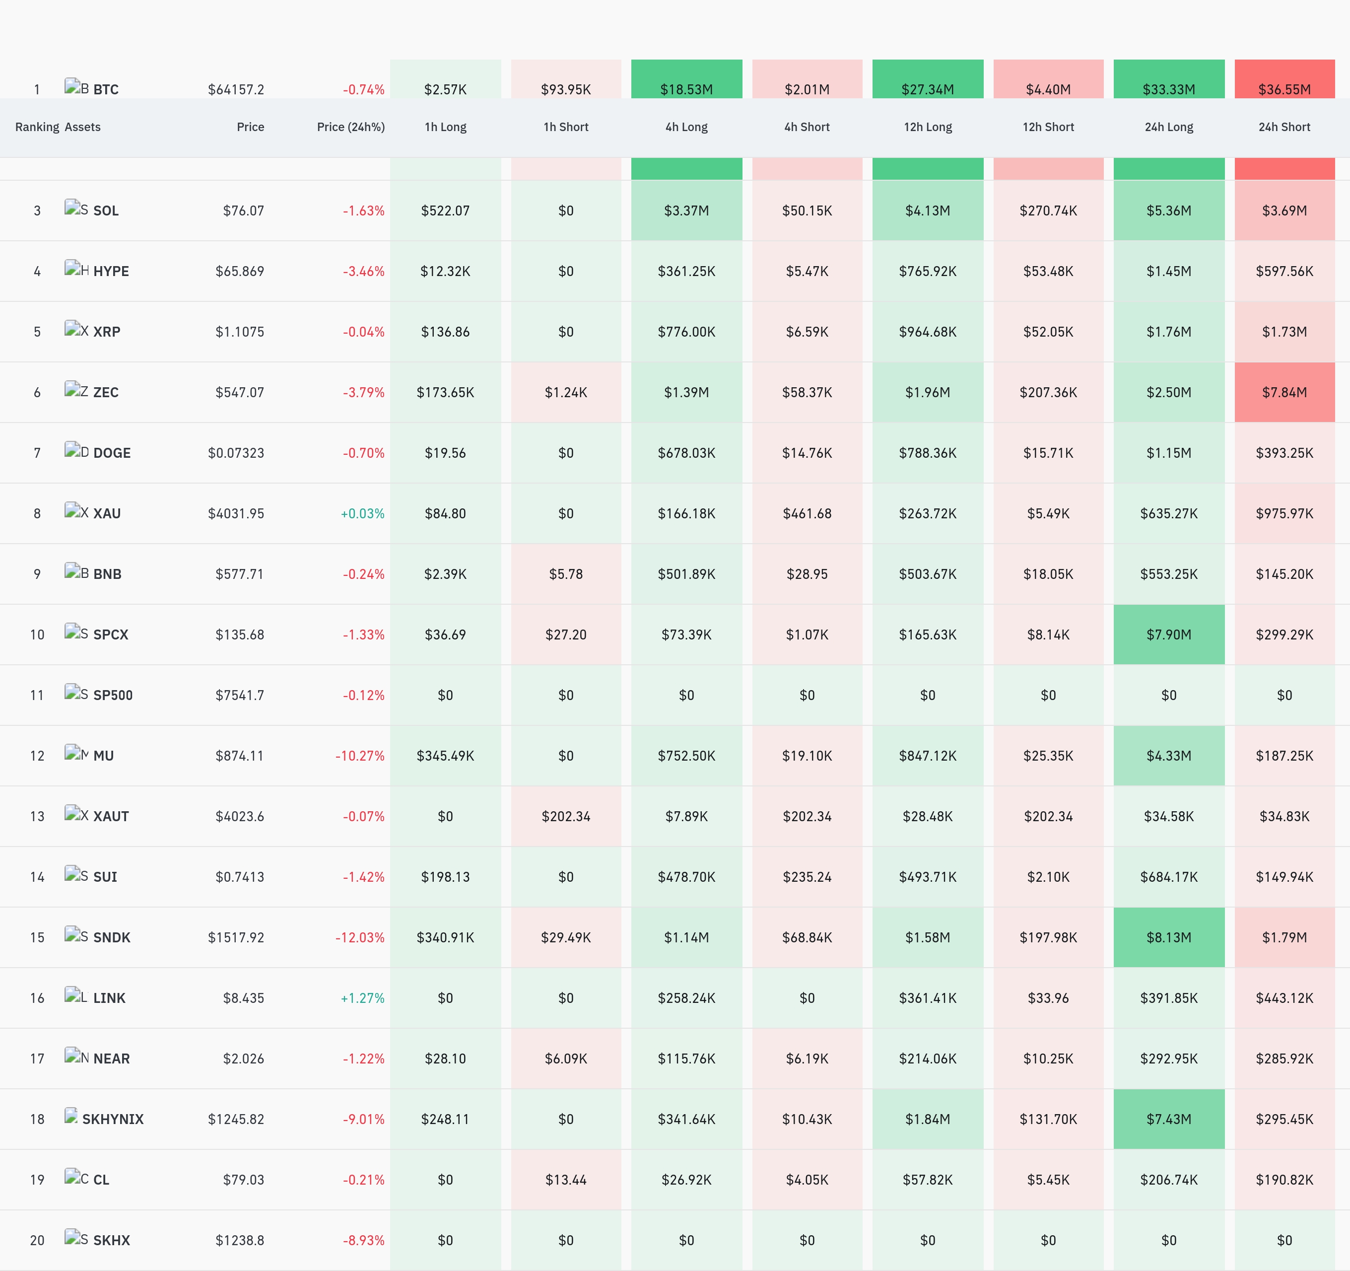Click the MU asset icon

(77, 753)
